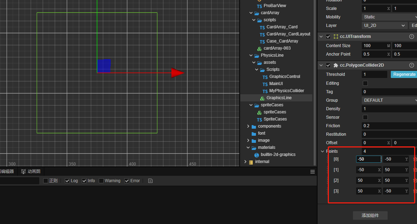This screenshot has width=417, height=224.
Task: Enable the Editing checkbox for collider
Action: tap(365, 83)
